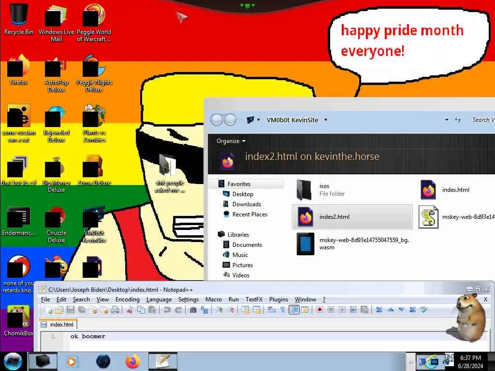Open the File menu in Notepad++

[x=45, y=300]
